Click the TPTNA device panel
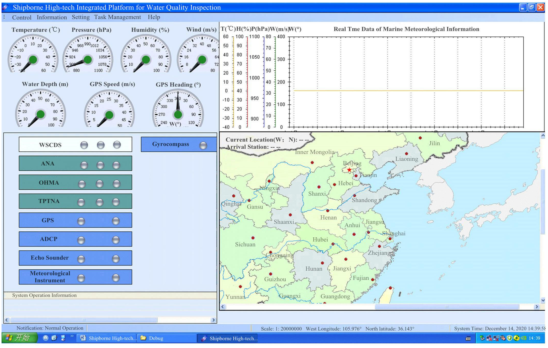Viewport: 548px width, 348px height. coord(49,201)
